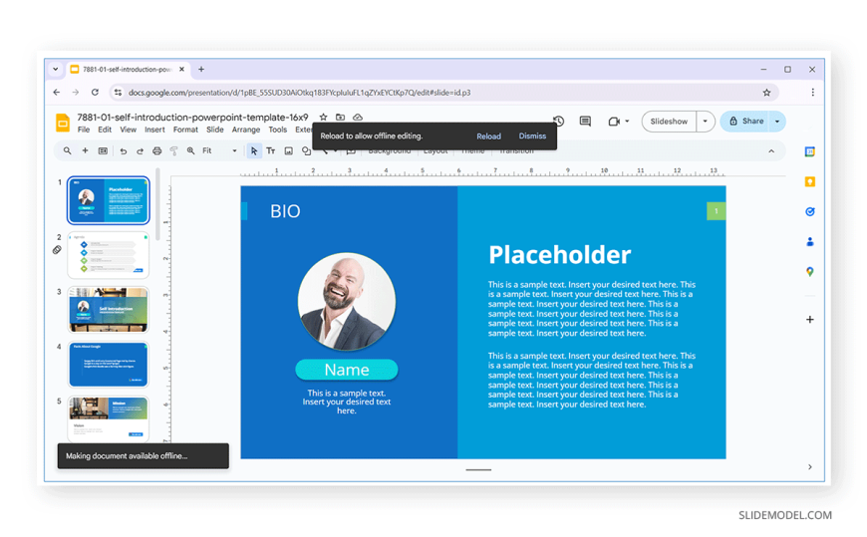Screen dimensions: 867x537
Task: Open the Meet camera dropdown arrow
Action: [627, 122]
